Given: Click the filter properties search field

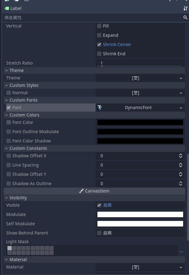Looking at the screenshot, I should click(93, 18).
